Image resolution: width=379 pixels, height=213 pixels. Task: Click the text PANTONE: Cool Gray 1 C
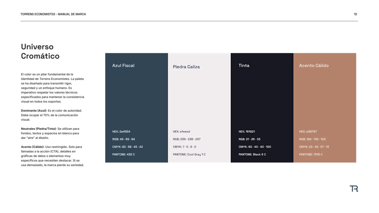(189, 155)
